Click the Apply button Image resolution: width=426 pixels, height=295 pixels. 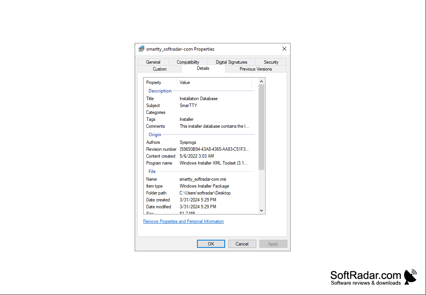tap(273, 244)
